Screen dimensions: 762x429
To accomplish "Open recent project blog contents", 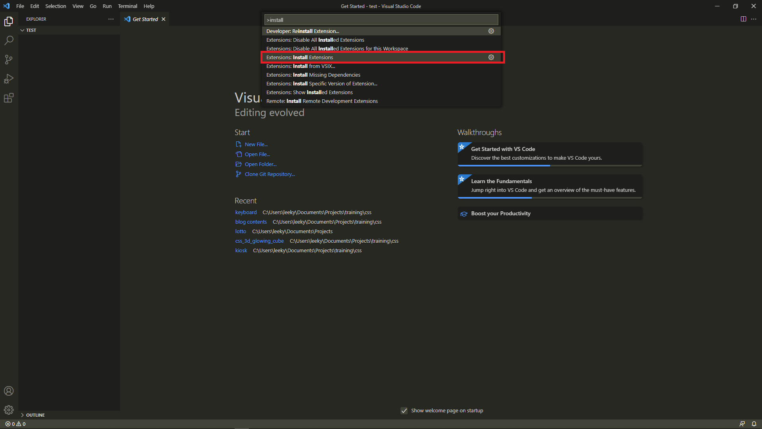I will [251, 222].
